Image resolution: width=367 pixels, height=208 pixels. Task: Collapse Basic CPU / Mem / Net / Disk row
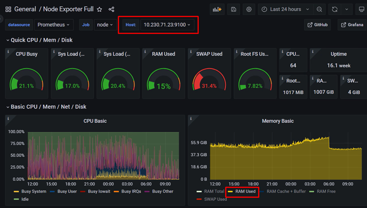coord(46,107)
